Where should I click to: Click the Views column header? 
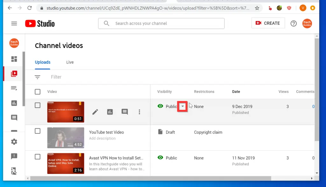click(283, 92)
